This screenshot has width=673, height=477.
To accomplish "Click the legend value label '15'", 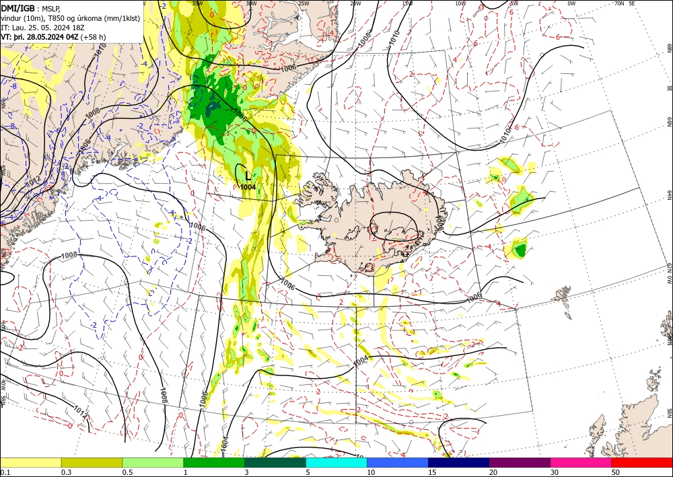I will [432, 472].
